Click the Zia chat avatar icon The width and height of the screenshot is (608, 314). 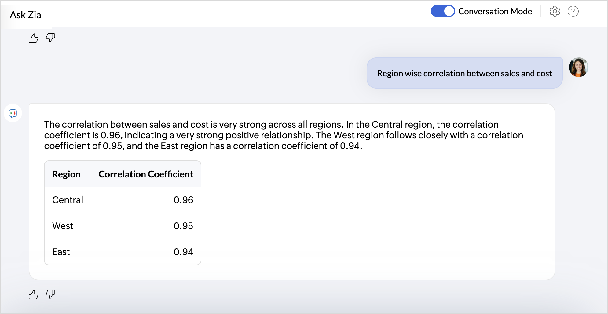(13, 113)
